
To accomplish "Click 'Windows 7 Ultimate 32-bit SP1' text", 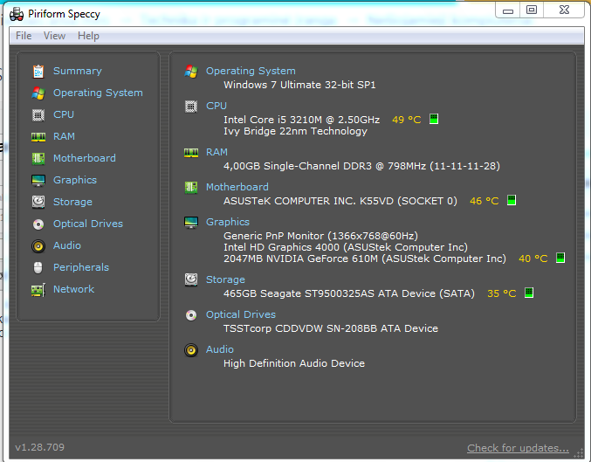I will [x=299, y=85].
